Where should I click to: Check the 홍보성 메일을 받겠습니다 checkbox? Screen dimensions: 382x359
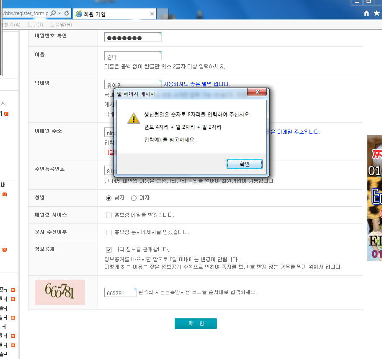tap(109, 215)
